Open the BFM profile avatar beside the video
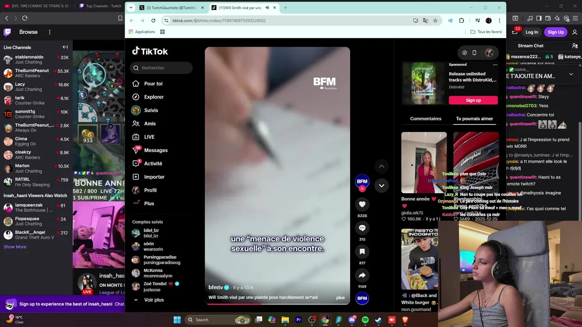This screenshot has height=327, width=582. [x=362, y=181]
